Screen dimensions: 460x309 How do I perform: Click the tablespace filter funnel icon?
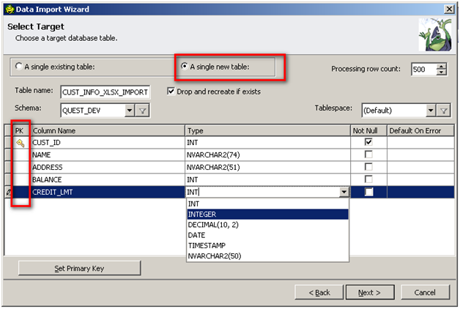(443, 111)
